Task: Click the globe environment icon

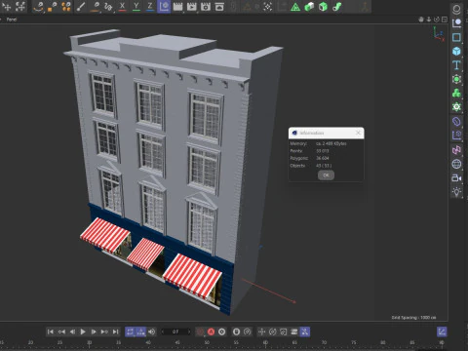Action: coord(456,164)
